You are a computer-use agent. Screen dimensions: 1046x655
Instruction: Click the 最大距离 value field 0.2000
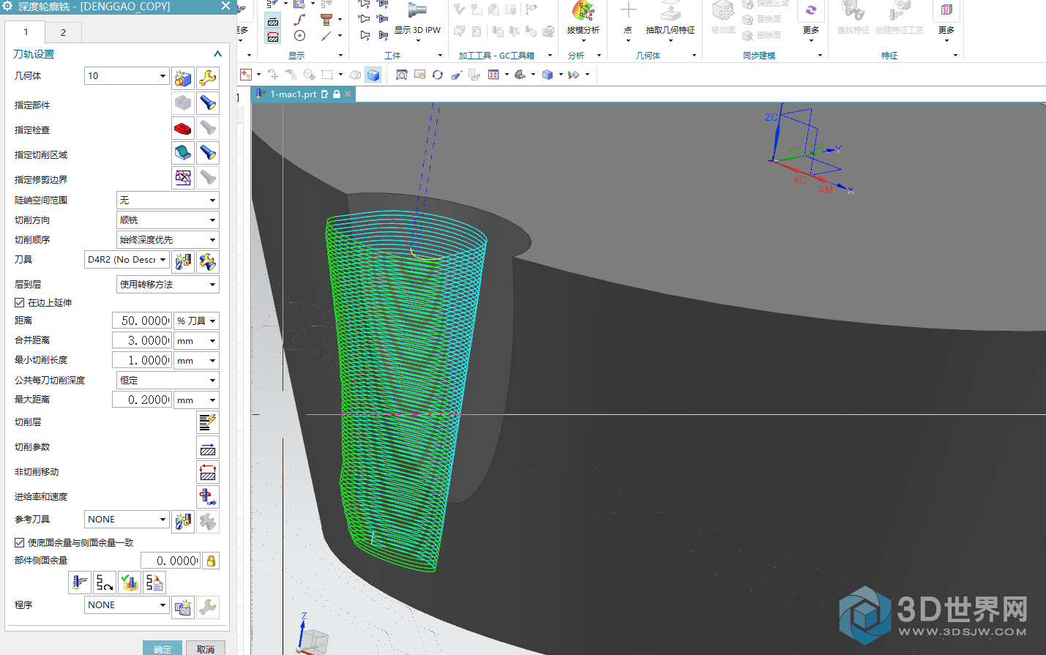(x=142, y=400)
